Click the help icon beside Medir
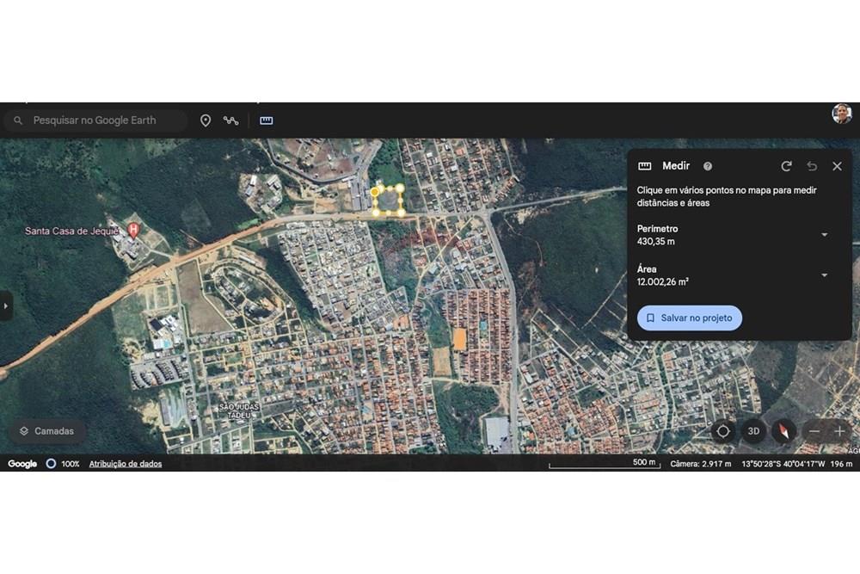This screenshot has width=860, height=574. 708,166
